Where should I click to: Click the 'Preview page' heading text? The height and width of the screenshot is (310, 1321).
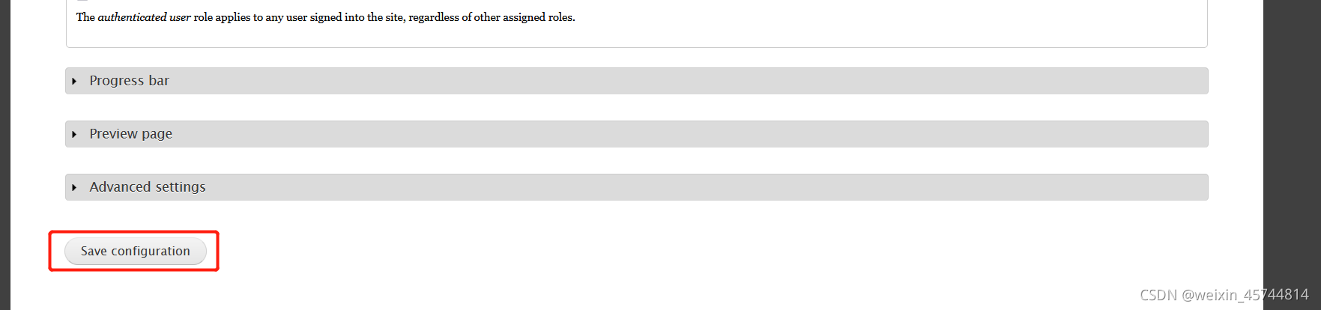point(130,134)
